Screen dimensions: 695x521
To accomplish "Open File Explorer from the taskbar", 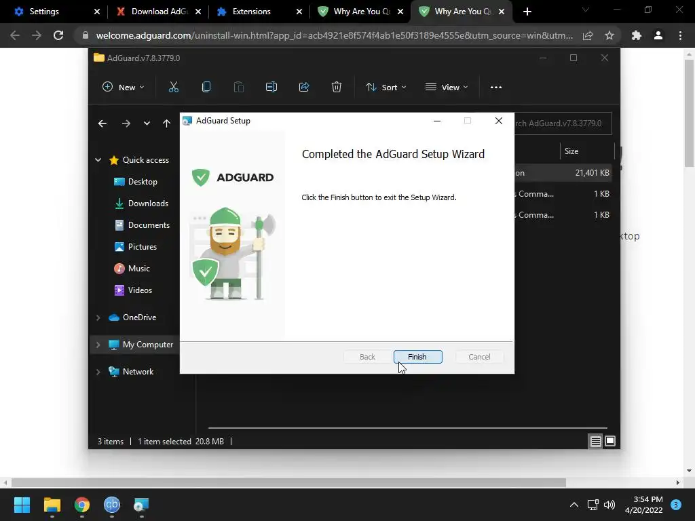I will [52, 505].
